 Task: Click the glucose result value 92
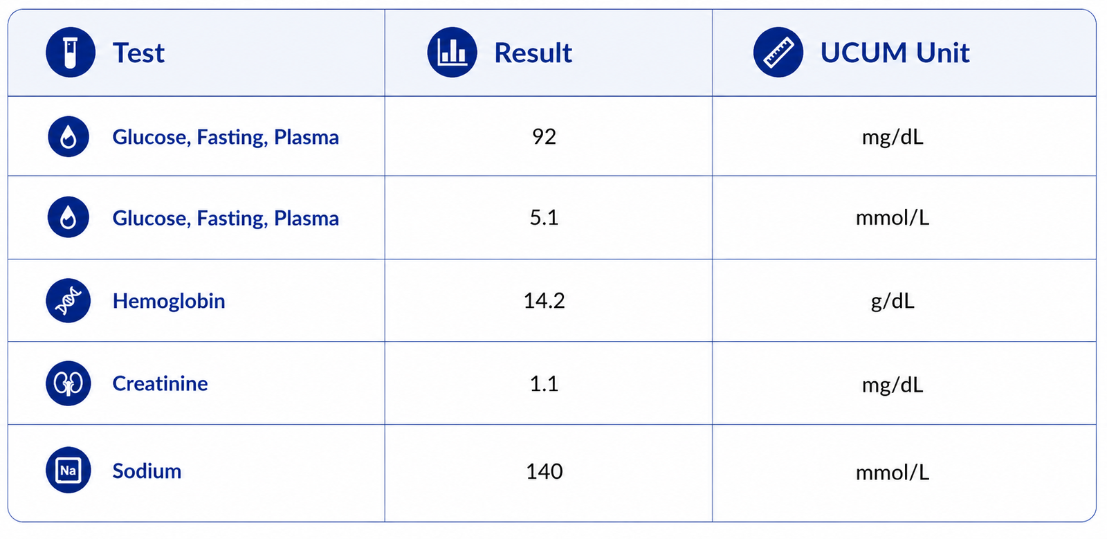pyautogui.click(x=544, y=136)
